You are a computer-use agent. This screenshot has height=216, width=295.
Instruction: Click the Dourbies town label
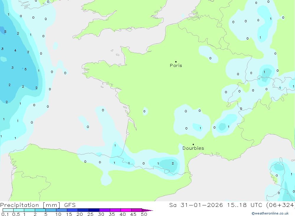tap(193, 148)
